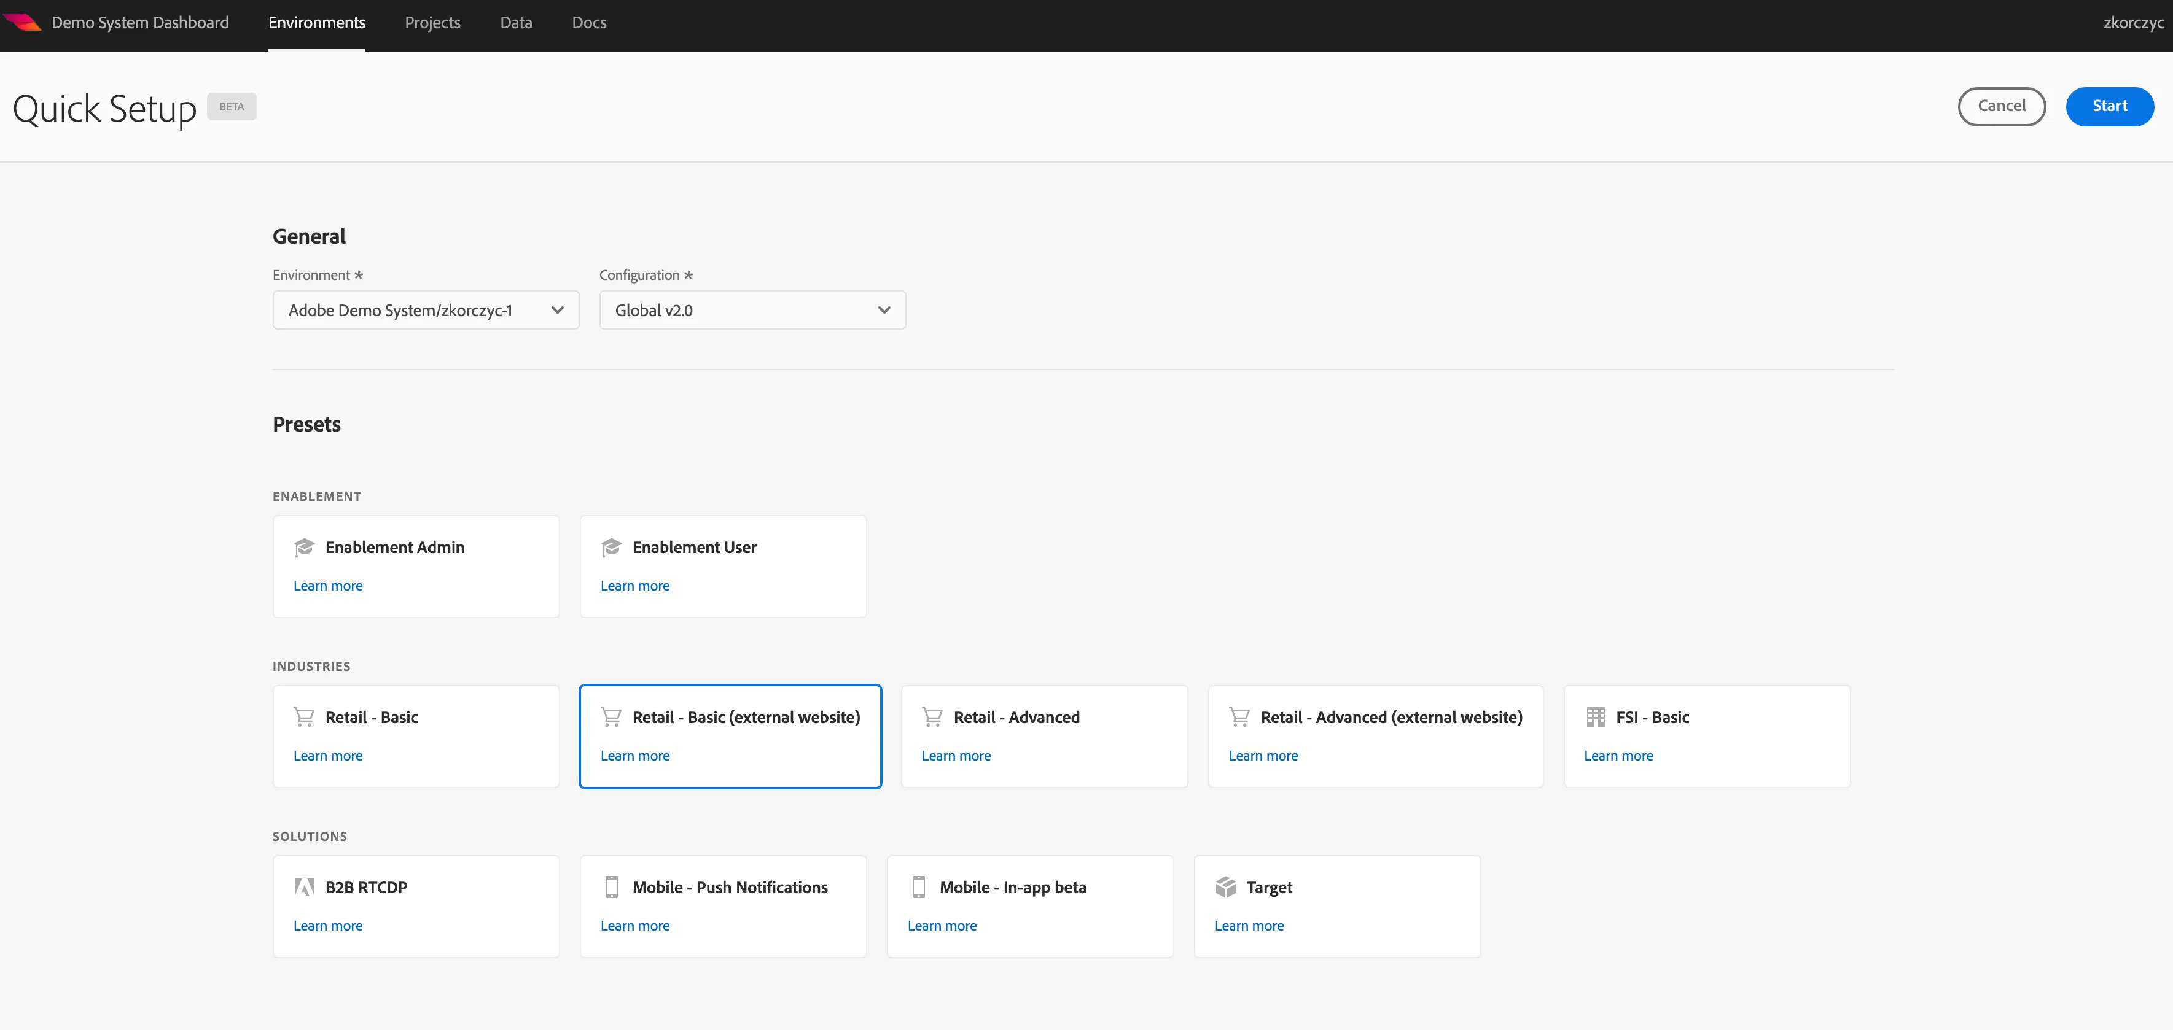Image resolution: width=2173 pixels, height=1030 pixels.
Task: Click the Adobe Demo System logo icon
Action: click(22, 22)
